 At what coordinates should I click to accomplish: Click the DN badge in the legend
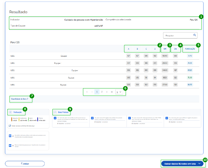pos(10,145)
